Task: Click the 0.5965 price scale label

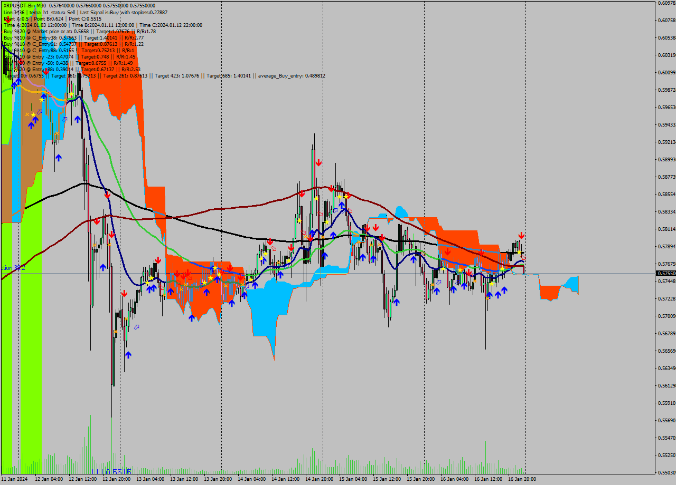Action: coord(667,107)
